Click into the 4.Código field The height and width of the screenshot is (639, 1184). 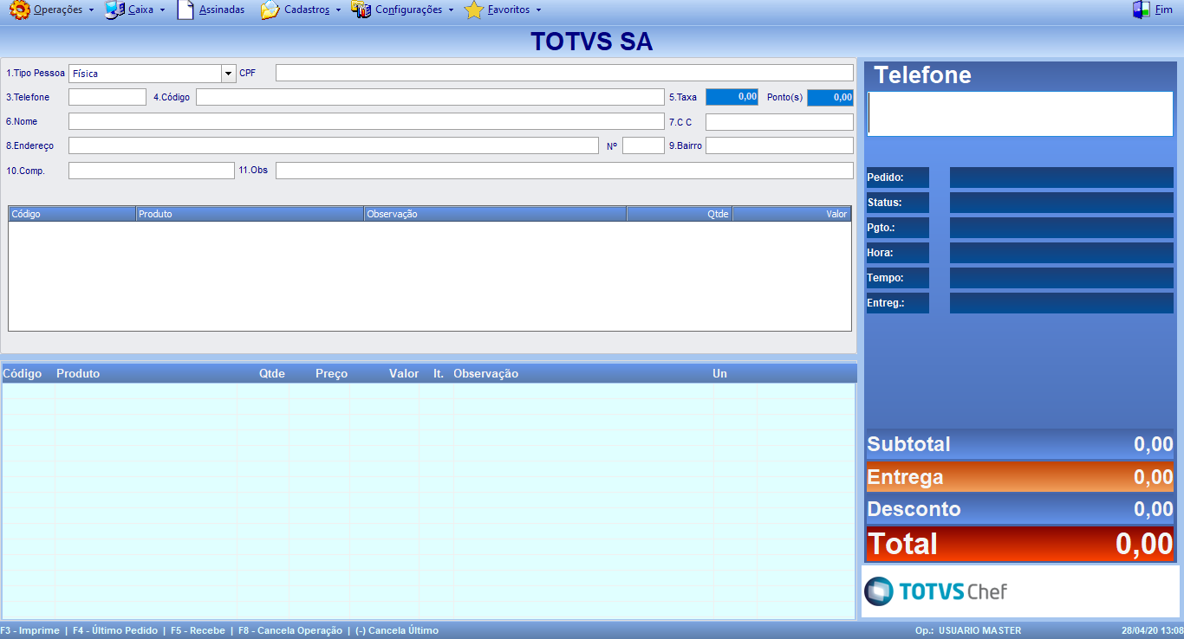[x=430, y=97]
